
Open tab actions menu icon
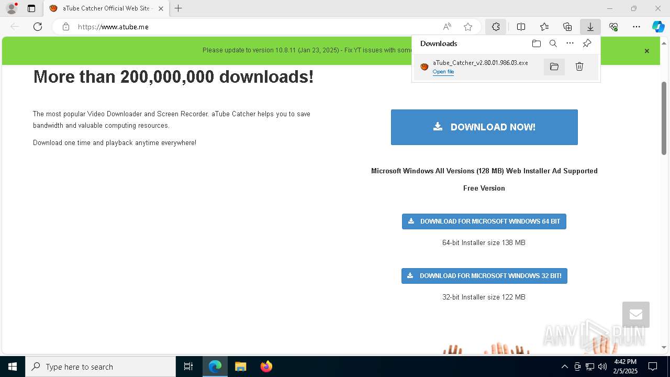[x=31, y=8]
